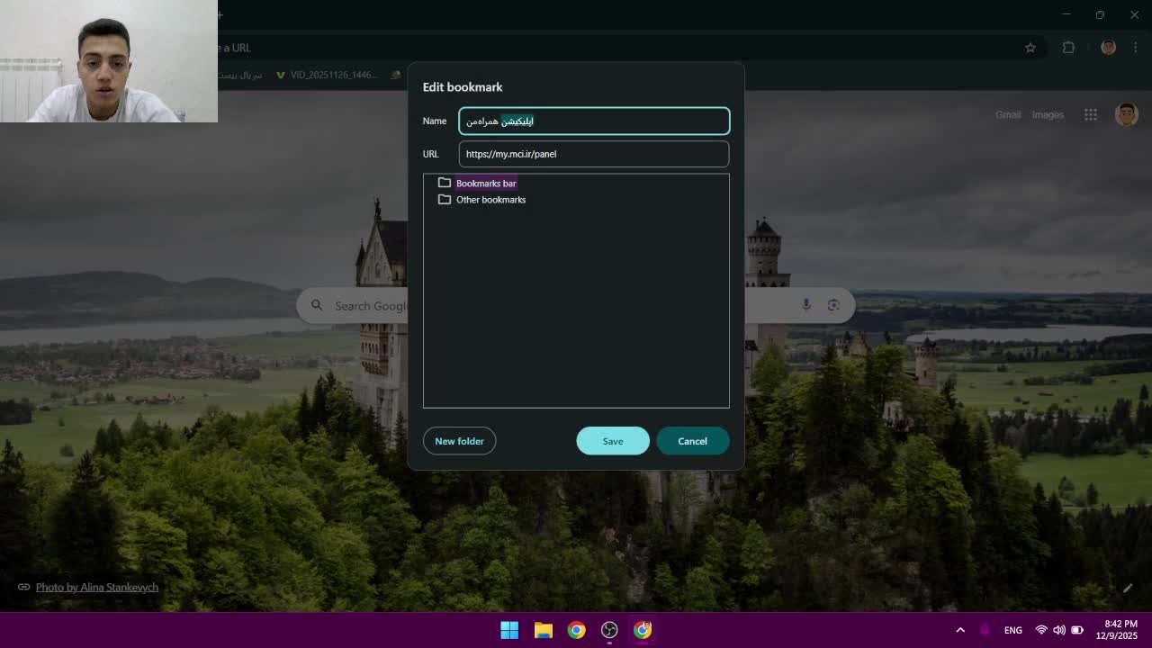The height and width of the screenshot is (648, 1152).
Task: Click the Save button
Action: click(x=612, y=441)
